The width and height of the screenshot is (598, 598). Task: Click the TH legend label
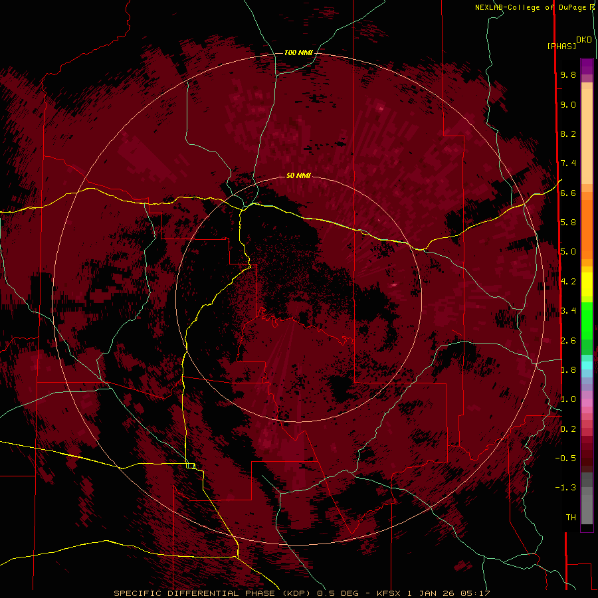click(x=571, y=518)
